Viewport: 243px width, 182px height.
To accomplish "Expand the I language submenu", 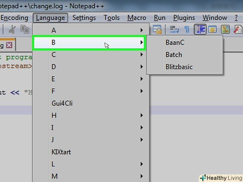I will 91,128.
